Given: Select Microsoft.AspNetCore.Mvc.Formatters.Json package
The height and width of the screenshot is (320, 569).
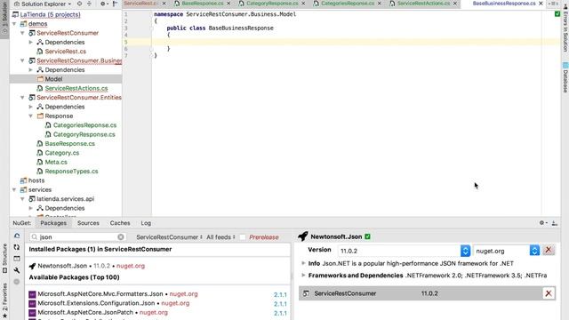Looking at the screenshot, I should click(x=158, y=294).
